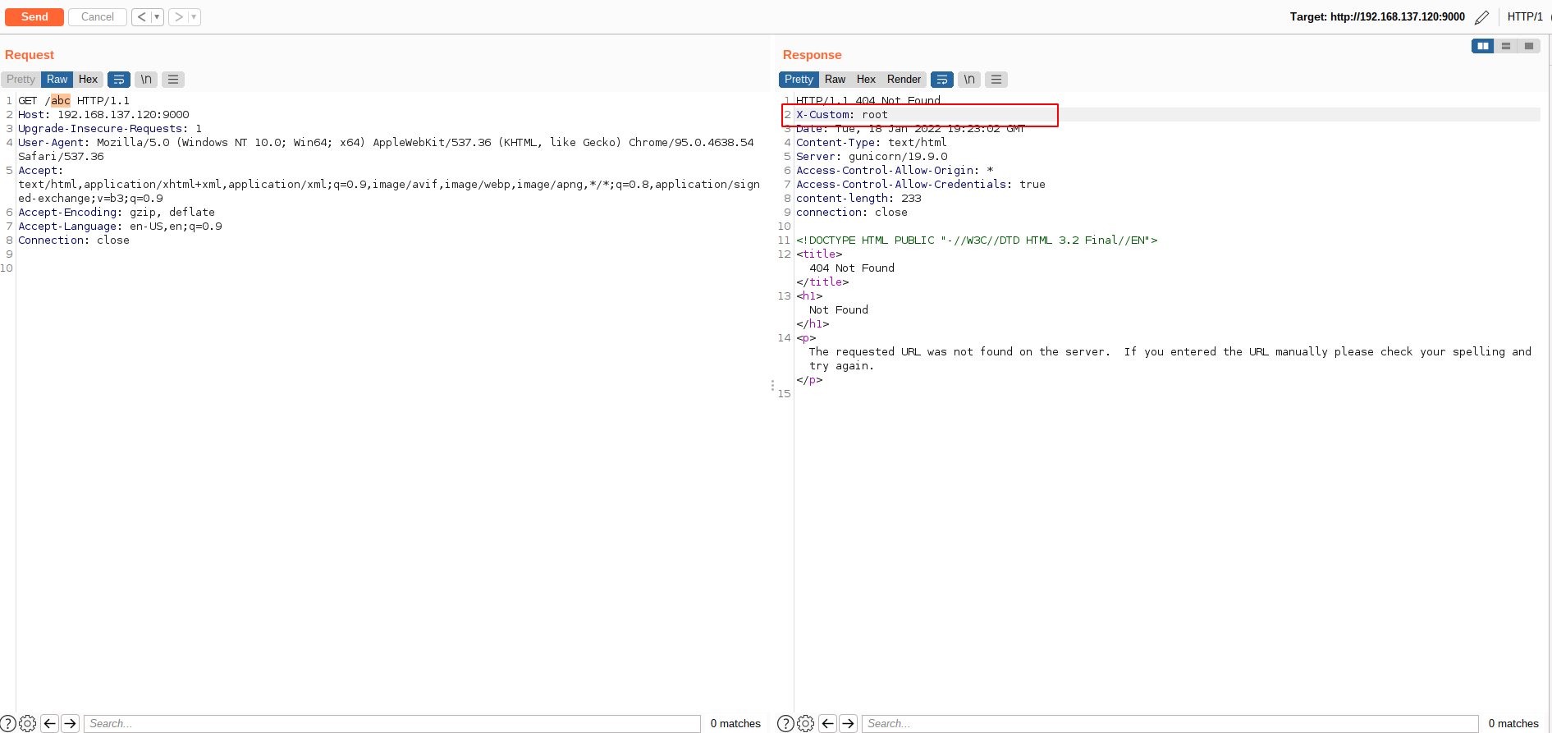Open help icon below Request panel
Image resolution: width=1552 pixels, height=733 pixels.
point(7,723)
